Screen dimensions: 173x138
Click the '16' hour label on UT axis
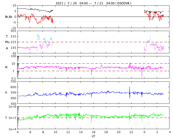tap(93, 132)
